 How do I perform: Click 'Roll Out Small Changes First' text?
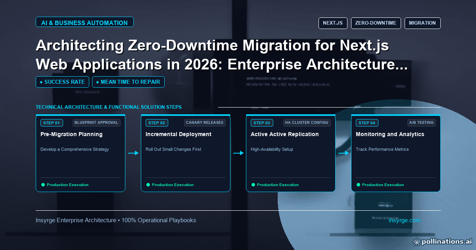pyautogui.click(x=173, y=149)
